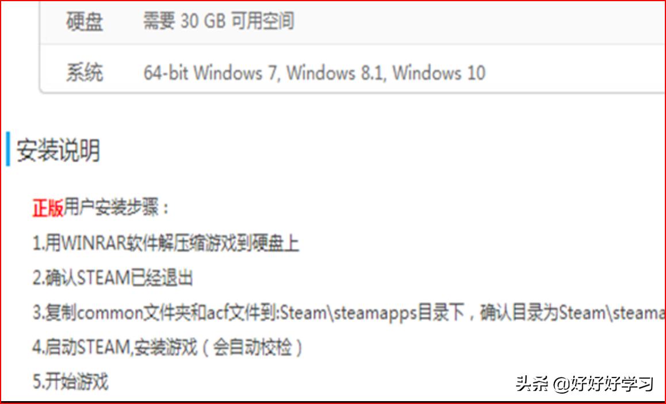The image size is (666, 404).
Task: Click the 硬盘 row label
Action: (84, 21)
